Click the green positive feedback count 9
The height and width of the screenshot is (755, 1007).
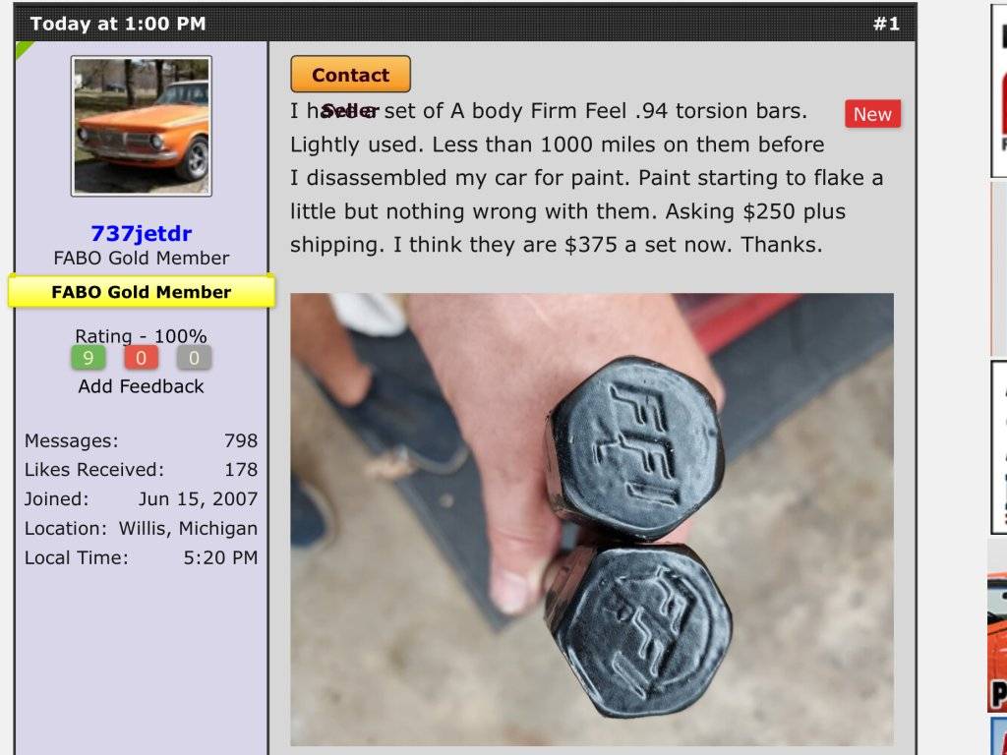click(x=88, y=357)
